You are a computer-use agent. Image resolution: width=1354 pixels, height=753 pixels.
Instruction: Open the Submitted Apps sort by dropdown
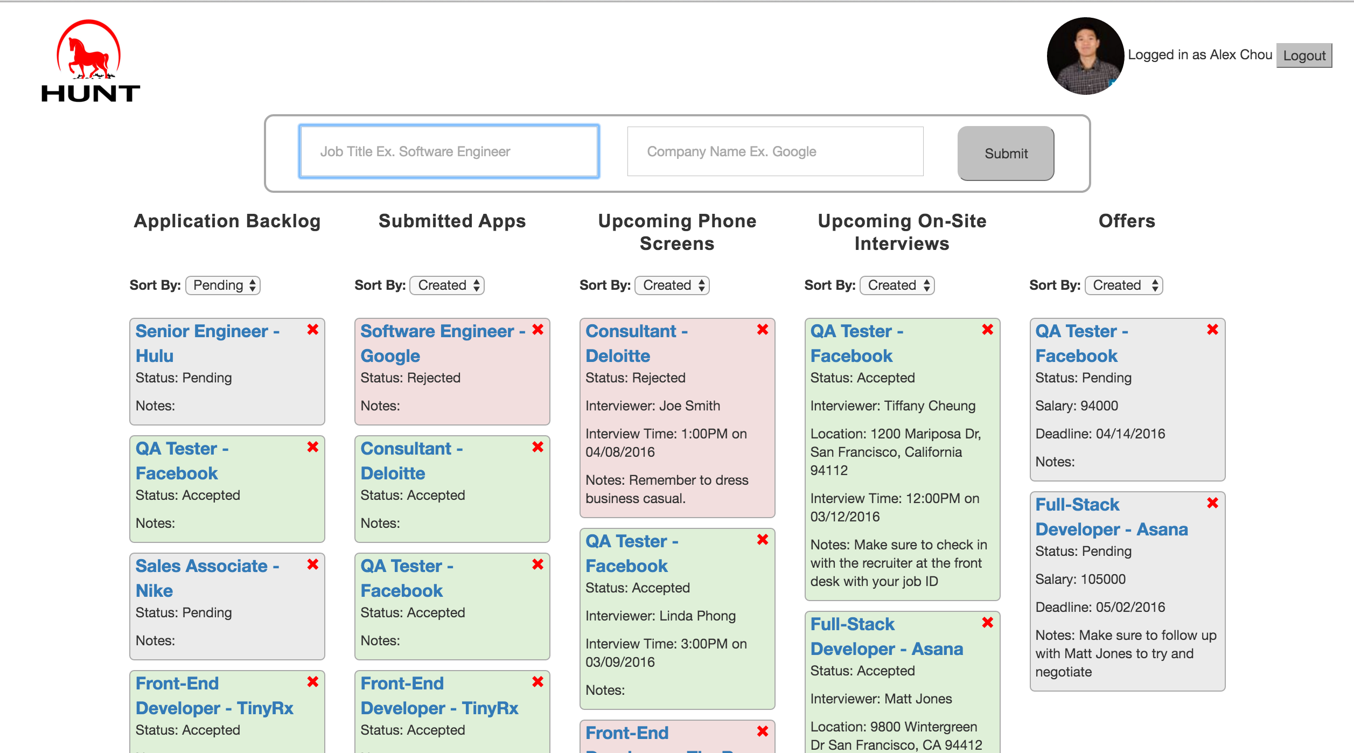[447, 285]
